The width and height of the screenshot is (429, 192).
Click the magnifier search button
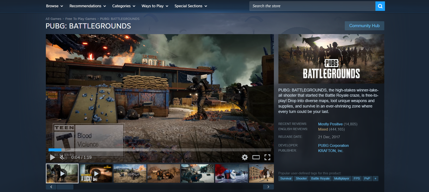point(380,6)
